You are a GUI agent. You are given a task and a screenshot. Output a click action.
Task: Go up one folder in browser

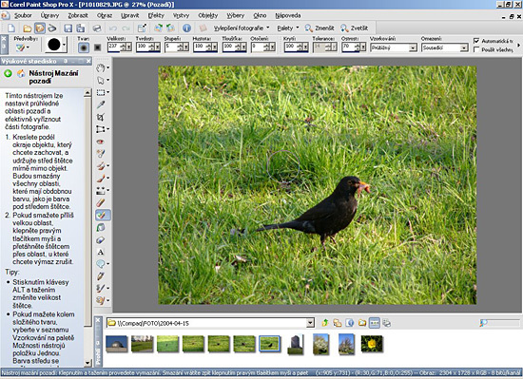[325, 323]
